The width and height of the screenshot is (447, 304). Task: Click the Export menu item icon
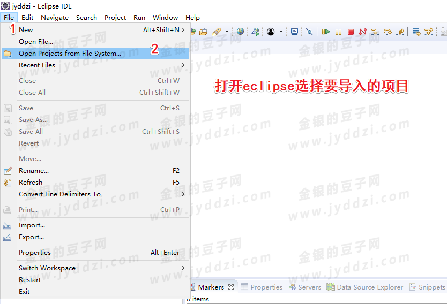coord(8,237)
